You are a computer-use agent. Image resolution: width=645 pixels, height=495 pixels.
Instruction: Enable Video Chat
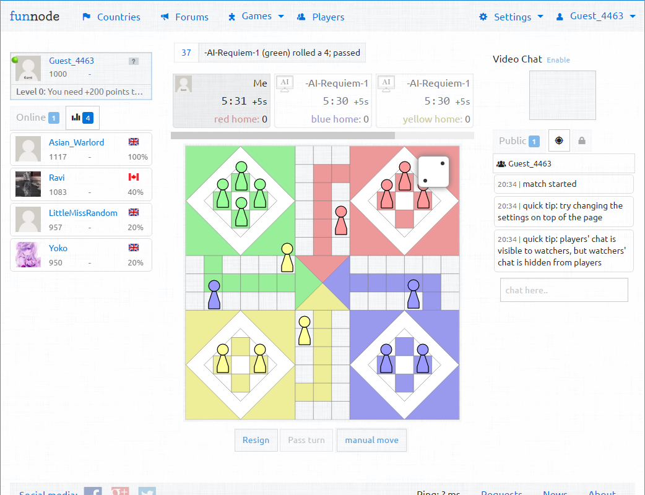click(558, 60)
